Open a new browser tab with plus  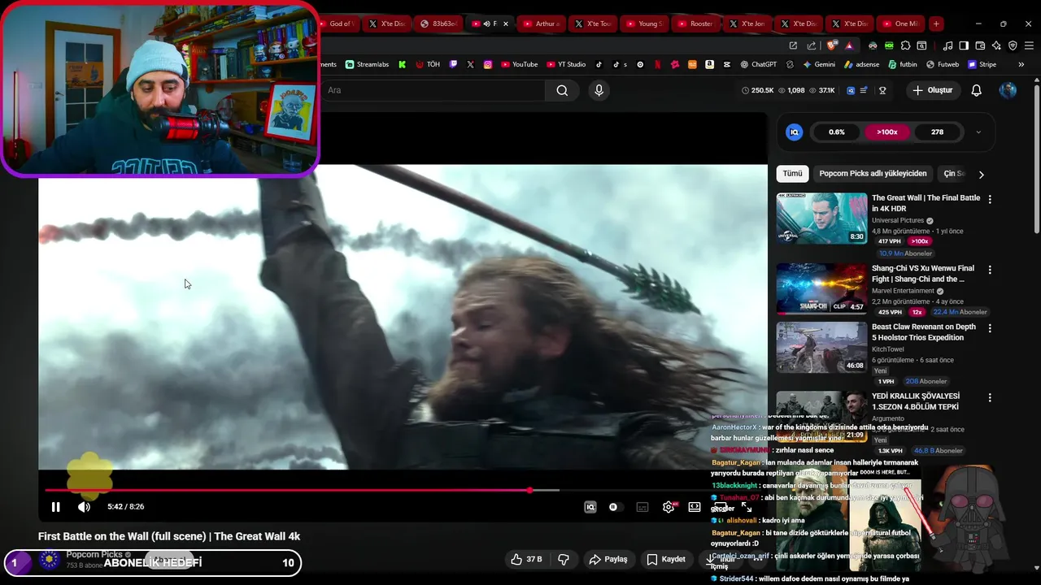point(936,24)
